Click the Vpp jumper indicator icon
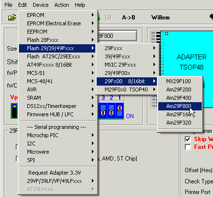This screenshot has height=197, width=213. [x=14, y=111]
